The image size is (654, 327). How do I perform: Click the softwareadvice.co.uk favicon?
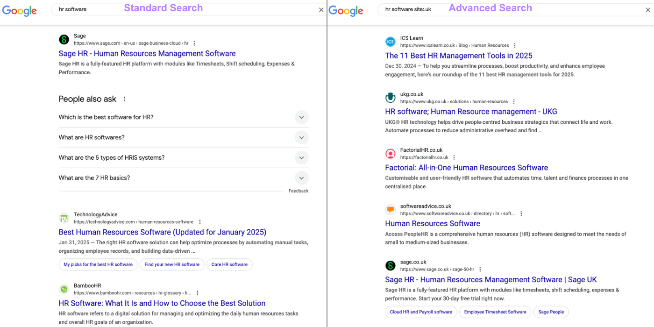(x=391, y=209)
